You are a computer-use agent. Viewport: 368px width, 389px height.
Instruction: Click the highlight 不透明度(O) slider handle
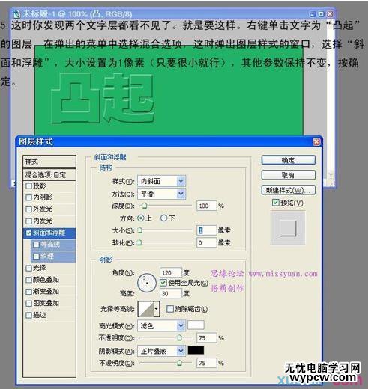click(179, 338)
